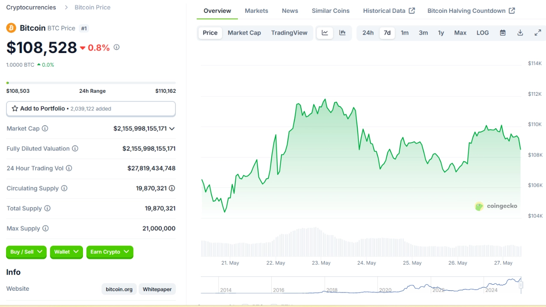Click the 2020 area in timeline navigator

click(385, 289)
